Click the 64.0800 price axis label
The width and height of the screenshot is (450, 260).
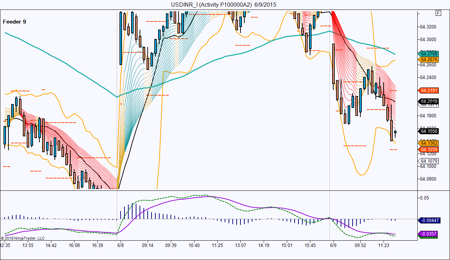429,179
